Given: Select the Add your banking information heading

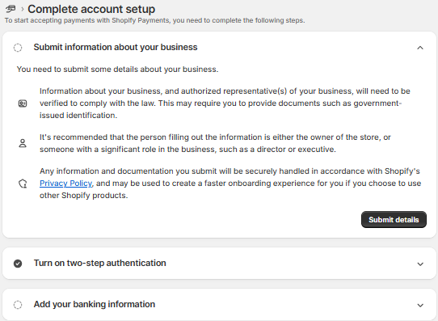Looking at the screenshot, I should click(95, 304).
